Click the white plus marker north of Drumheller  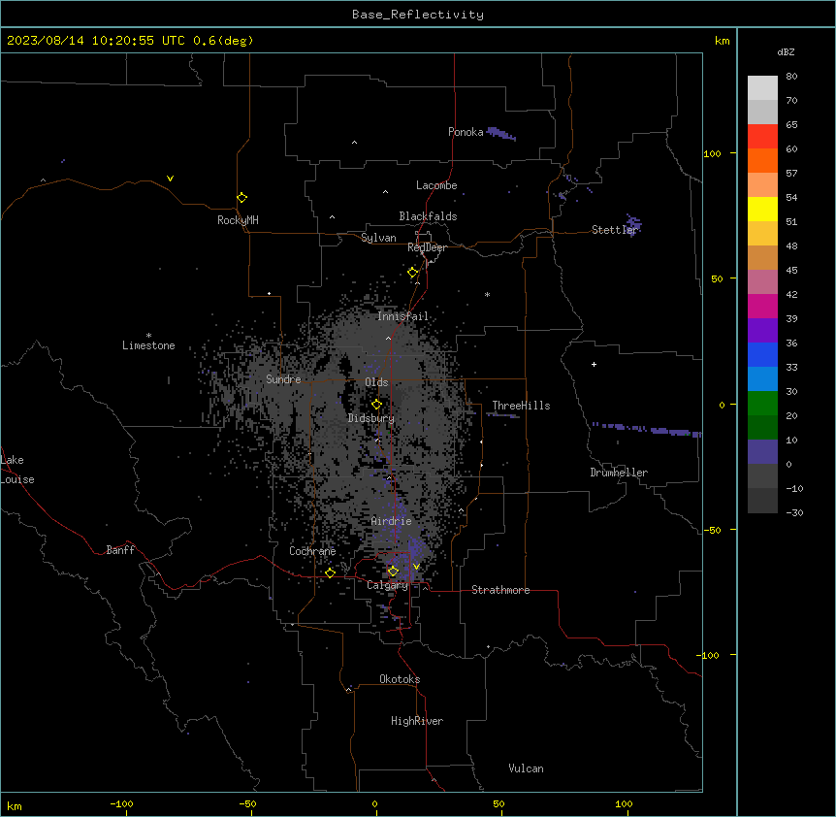click(x=594, y=364)
